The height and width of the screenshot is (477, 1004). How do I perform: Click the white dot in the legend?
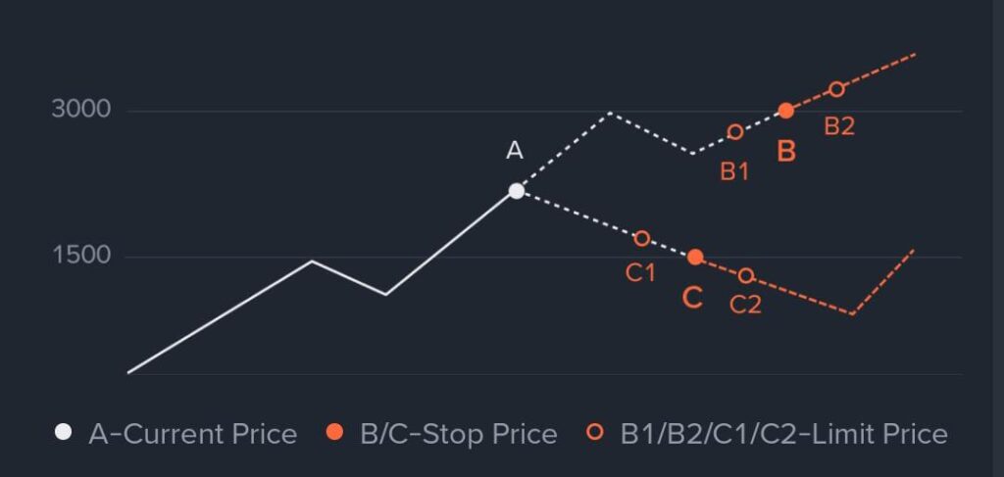[x=64, y=433]
